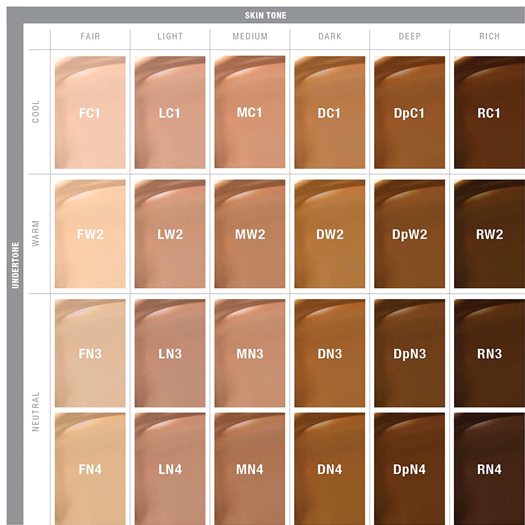Select the FC1 fair cool swatch

click(90, 113)
